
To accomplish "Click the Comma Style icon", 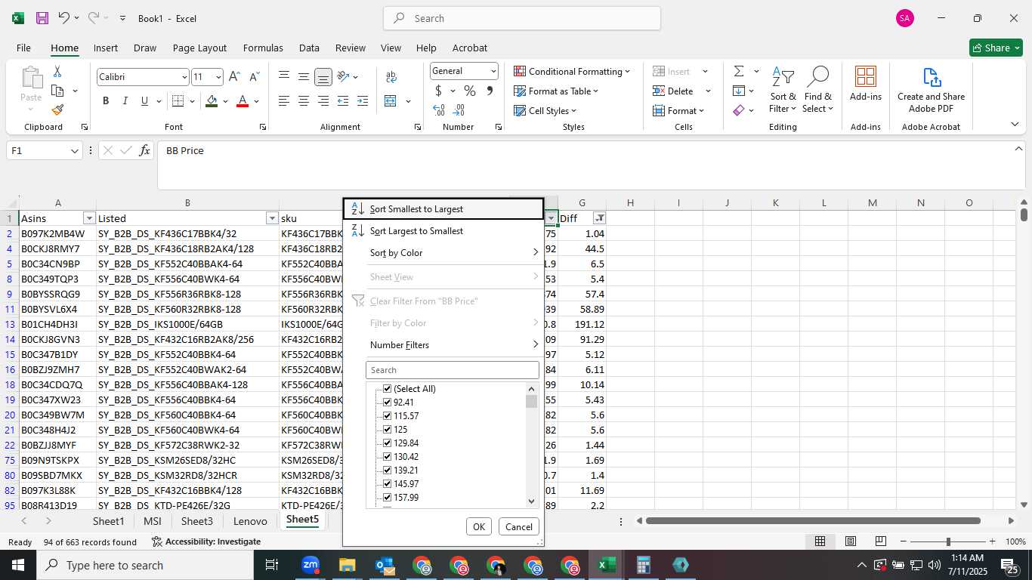I will coord(490,91).
